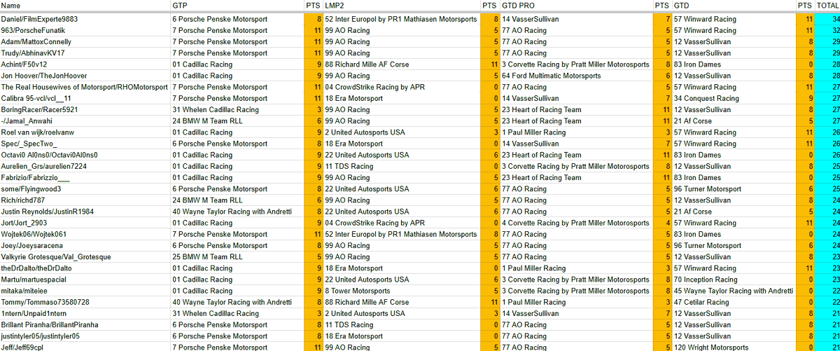The height and width of the screenshot is (351, 840).
Task: Click the Valkyrie Grotesque/Val_Grotesque name cell
Action: (85, 257)
